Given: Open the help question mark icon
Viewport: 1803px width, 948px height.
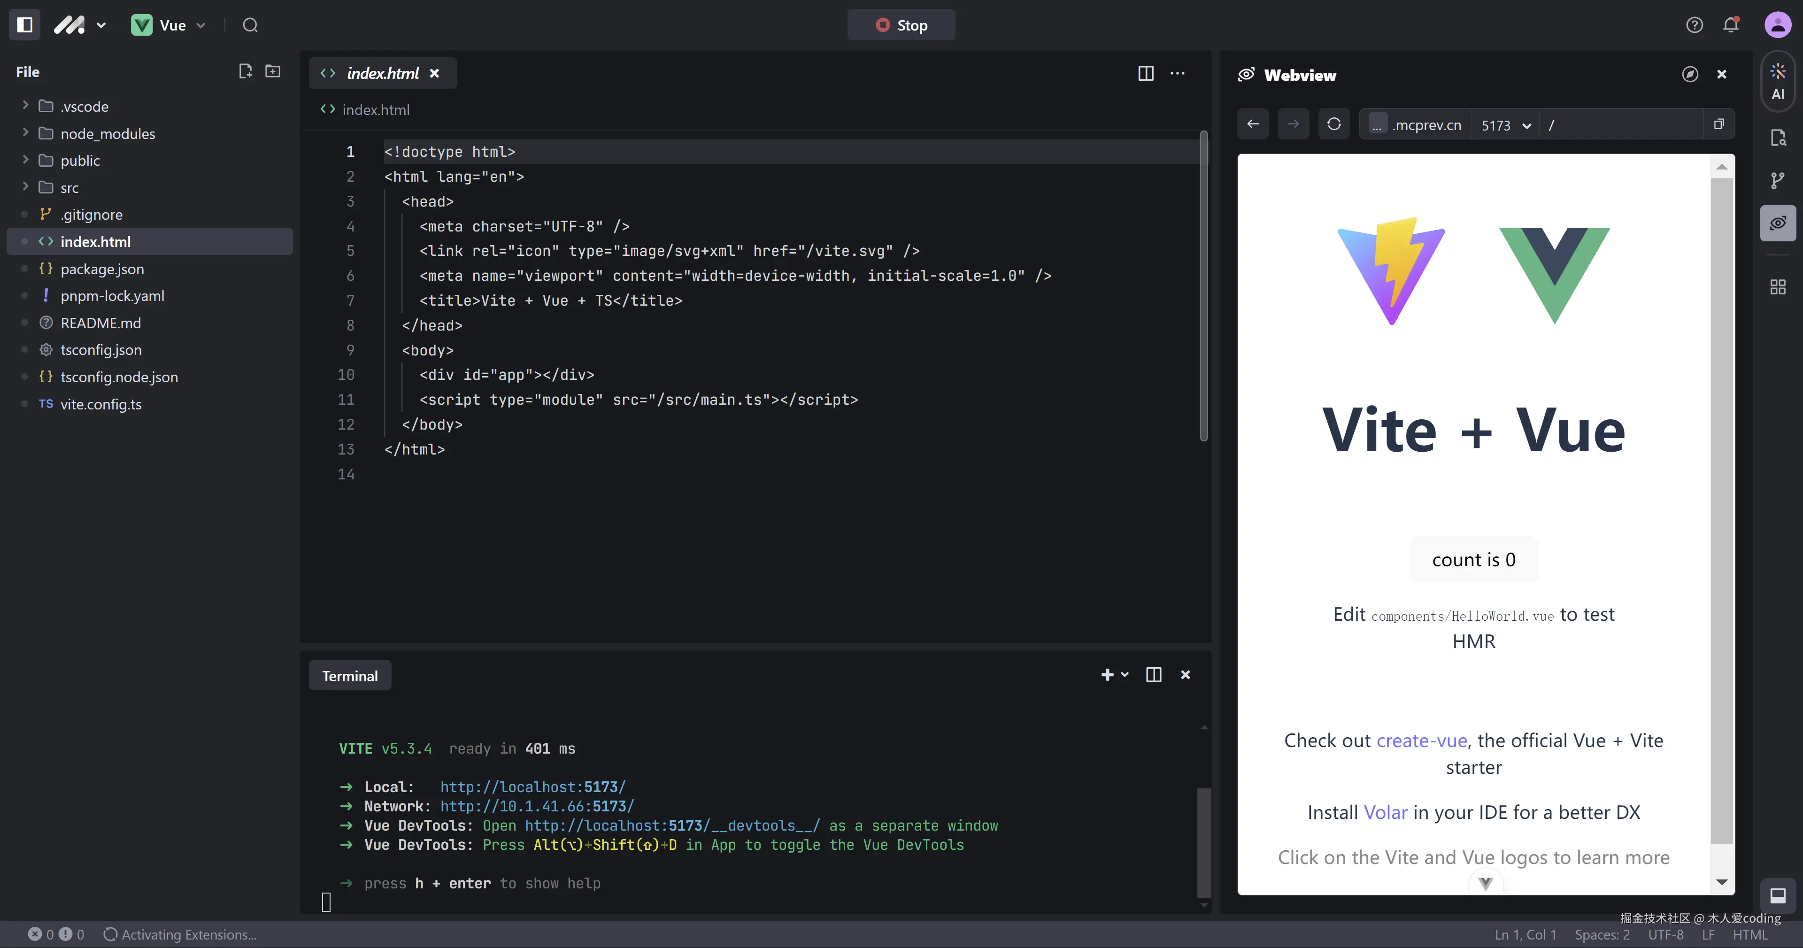Looking at the screenshot, I should click(1695, 25).
